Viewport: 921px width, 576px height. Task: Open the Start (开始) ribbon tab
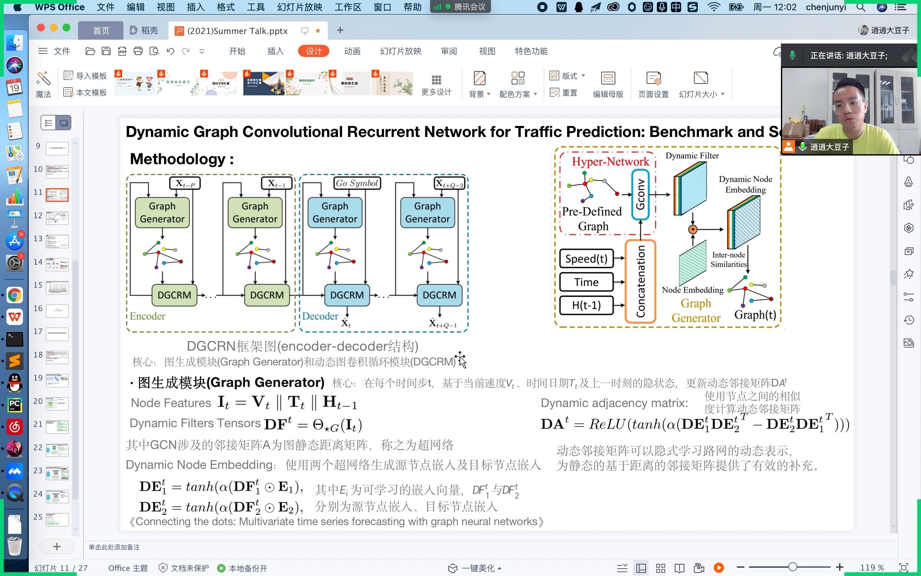(237, 51)
